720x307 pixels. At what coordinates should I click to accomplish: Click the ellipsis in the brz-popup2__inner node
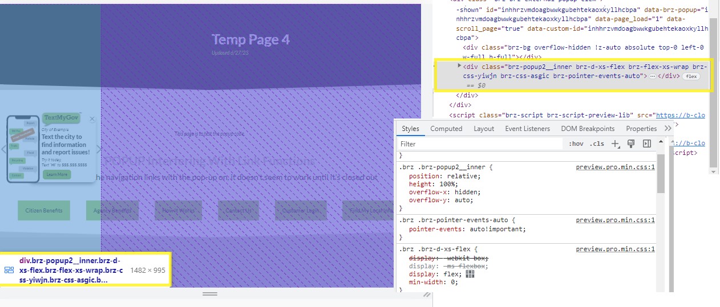(x=653, y=76)
